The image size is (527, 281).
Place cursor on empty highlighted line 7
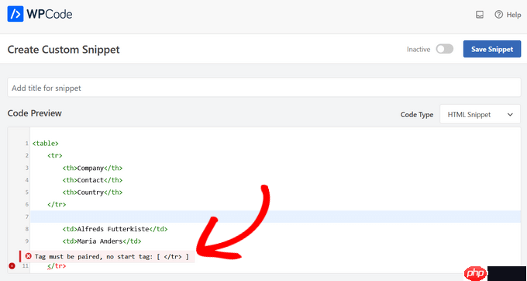(276, 217)
